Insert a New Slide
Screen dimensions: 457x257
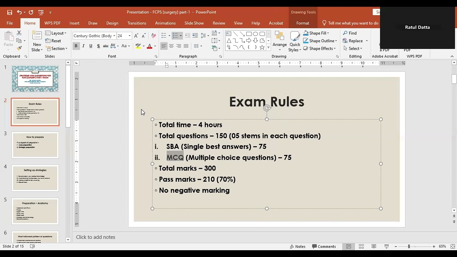point(37,41)
